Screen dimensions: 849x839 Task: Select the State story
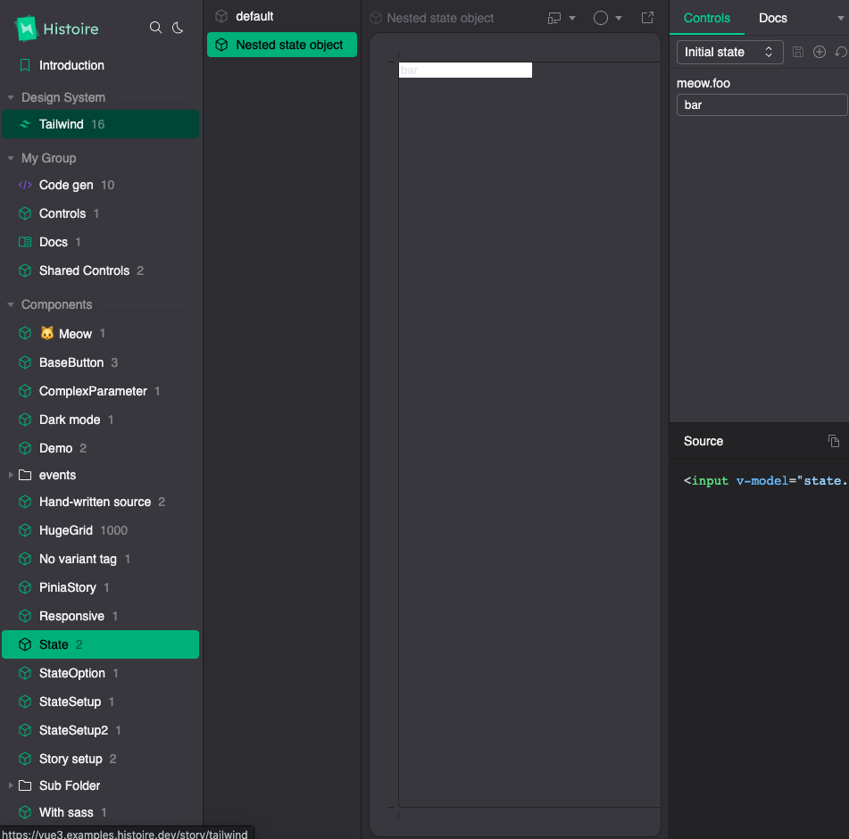coord(100,644)
